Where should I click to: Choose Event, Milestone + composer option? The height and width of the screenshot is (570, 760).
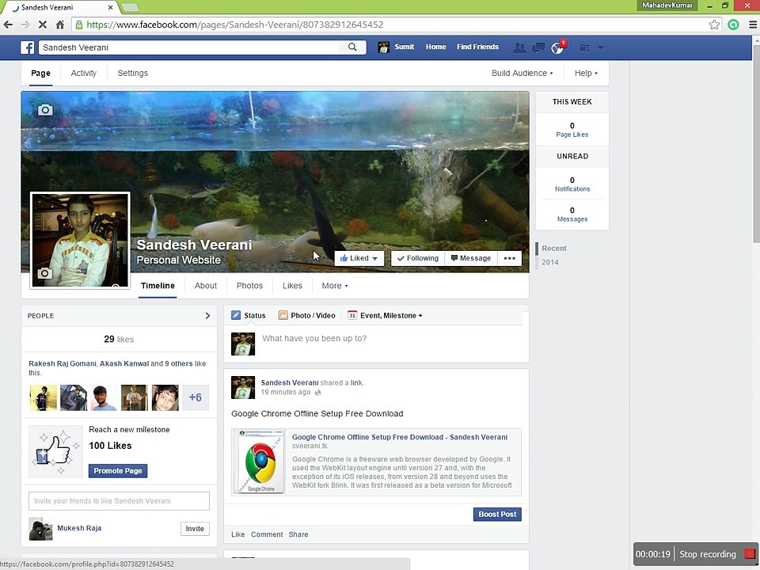point(386,316)
